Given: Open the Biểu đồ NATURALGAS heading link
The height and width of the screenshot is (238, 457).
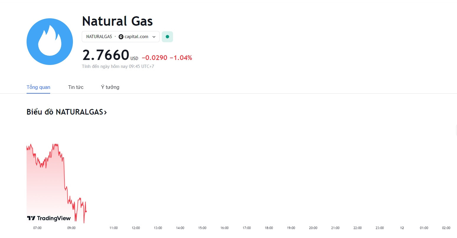Looking at the screenshot, I should coord(67,112).
